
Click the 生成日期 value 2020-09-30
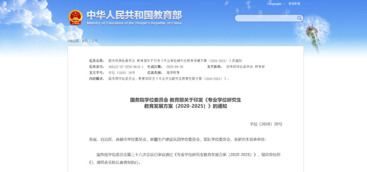[x=174, y=67]
